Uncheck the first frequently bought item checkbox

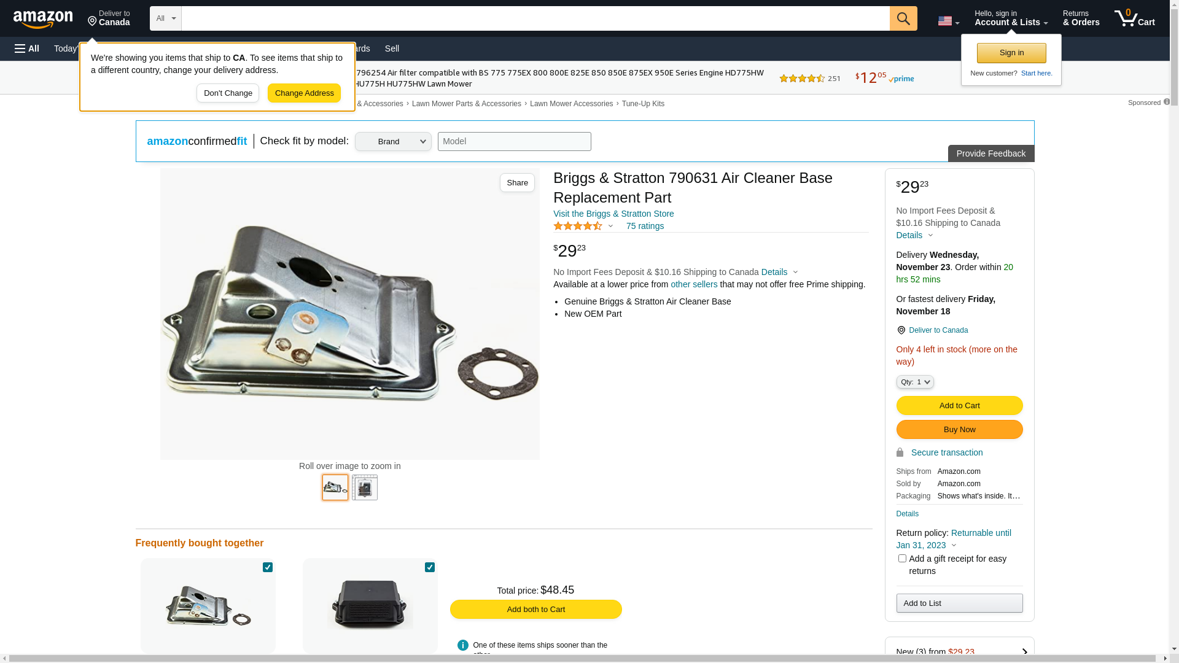[268, 567]
